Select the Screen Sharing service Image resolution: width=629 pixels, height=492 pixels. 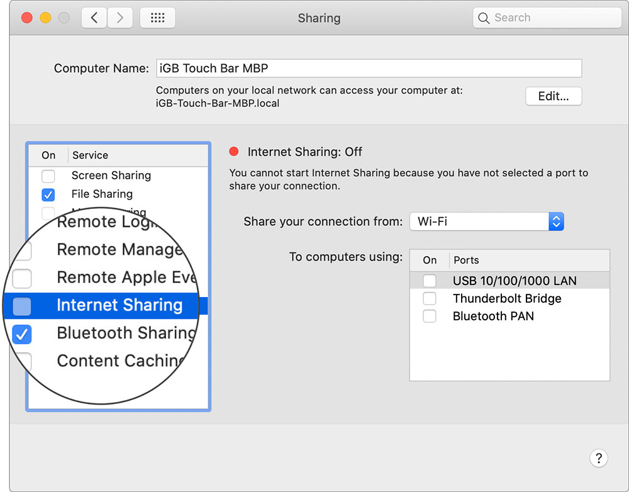[x=111, y=176]
